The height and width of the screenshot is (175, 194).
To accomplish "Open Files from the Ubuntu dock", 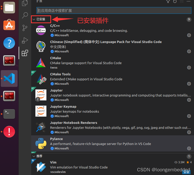I will pyautogui.click(x=9, y=8).
